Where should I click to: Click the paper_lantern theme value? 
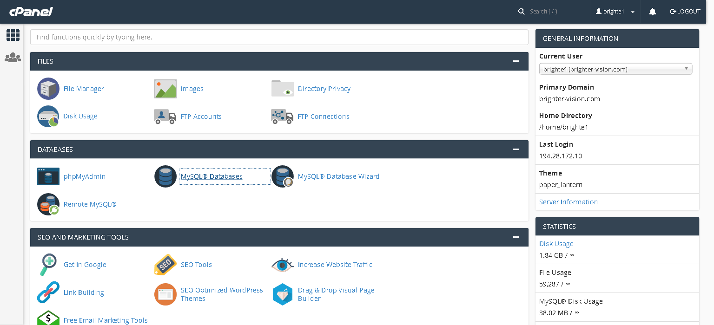(x=561, y=185)
